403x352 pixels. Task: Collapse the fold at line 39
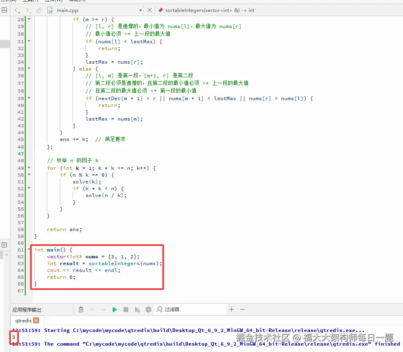tap(29, 98)
